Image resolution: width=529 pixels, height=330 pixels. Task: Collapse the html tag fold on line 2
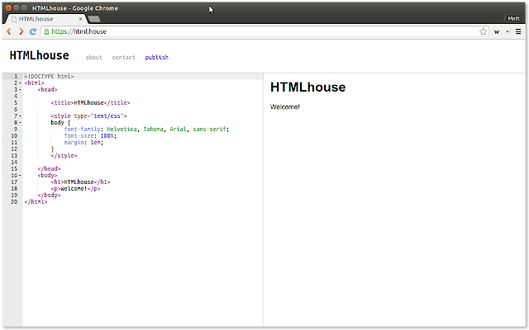[20, 82]
